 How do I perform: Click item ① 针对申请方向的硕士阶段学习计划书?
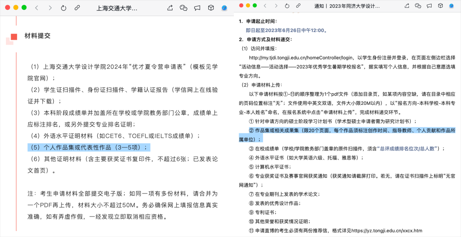332,121
